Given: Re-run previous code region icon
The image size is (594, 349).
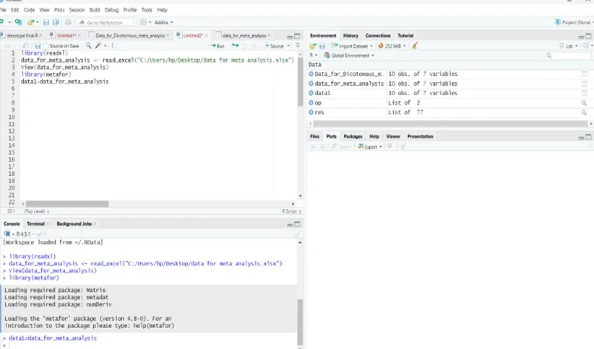Looking at the screenshot, I should tap(236, 45).
